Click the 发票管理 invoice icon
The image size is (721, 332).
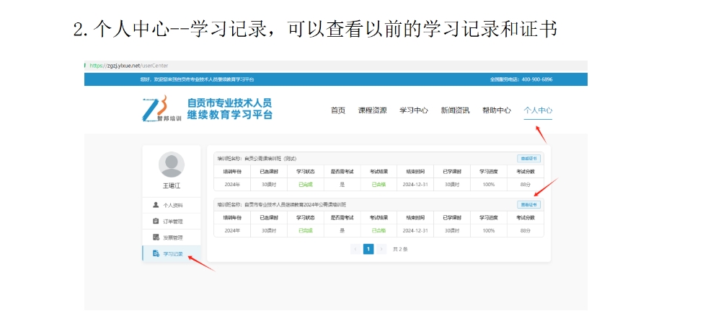click(156, 237)
